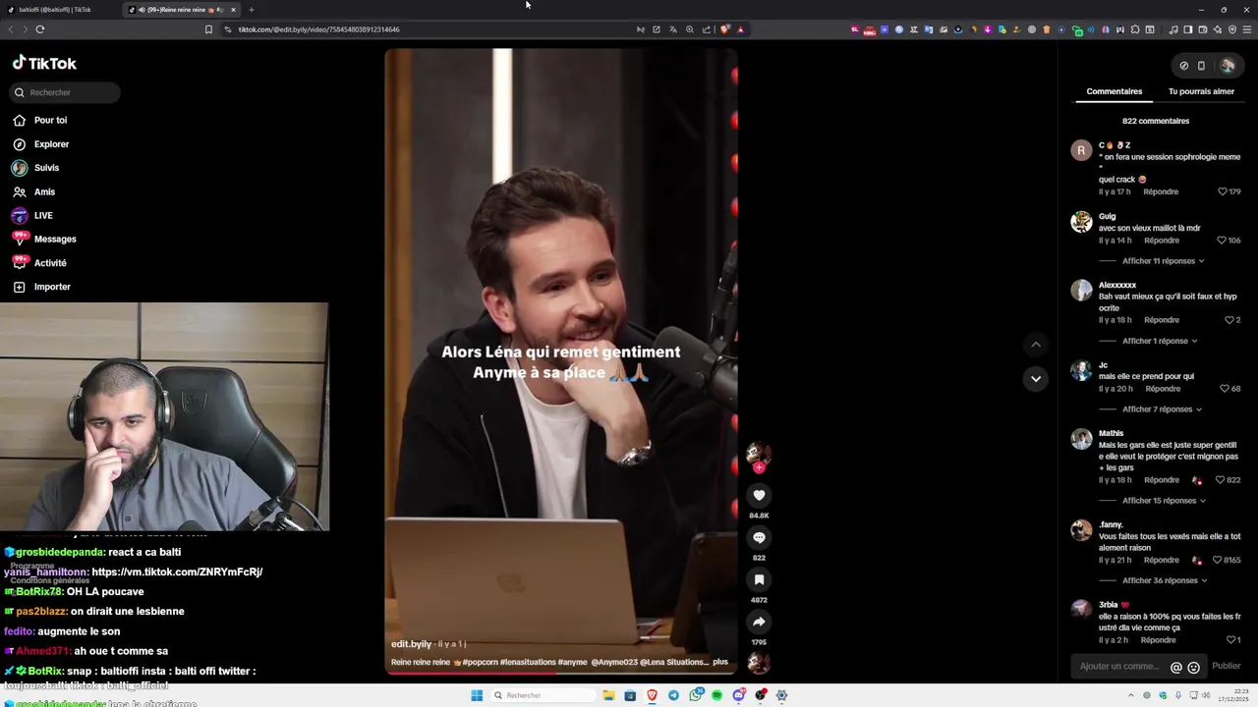Click the browser address bar URL
1258x707 pixels.
coord(319,29)
